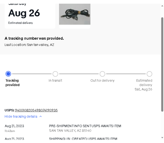Click the Tracking provided step circle
The image size is (164, 143).
(x=8, y=74)
